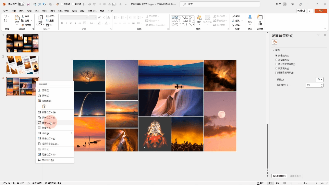Enable the Hide background graphics checkbox
The width and height of the screenshot is (329, 185).
click(276, 73)
